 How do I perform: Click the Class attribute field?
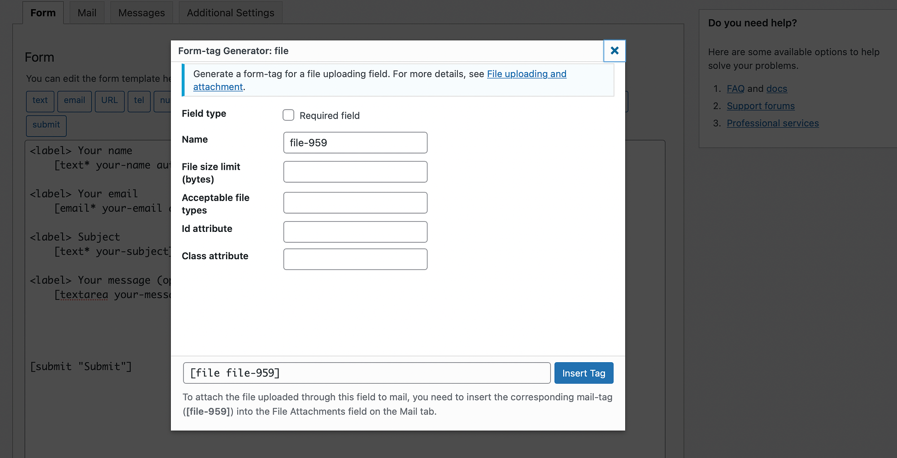pyautogui.click(x=355, y=259)
